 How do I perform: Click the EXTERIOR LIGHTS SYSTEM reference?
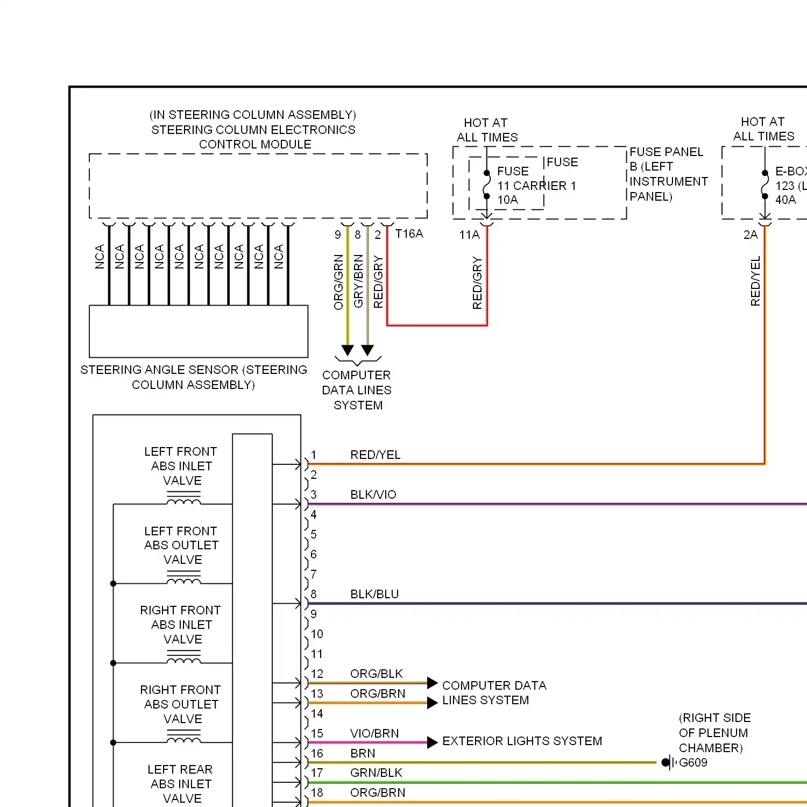coord(522,741)
